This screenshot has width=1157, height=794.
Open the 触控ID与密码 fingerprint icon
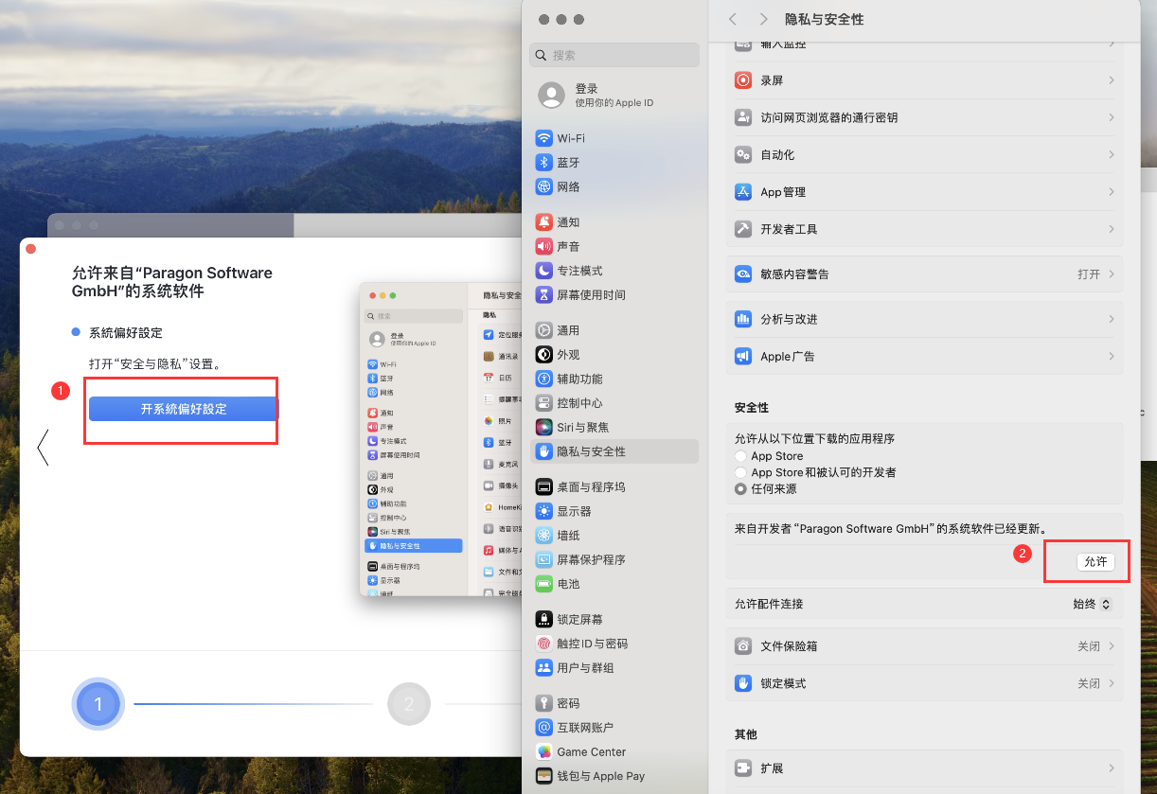pyautogui.click(x=543, y=644)
